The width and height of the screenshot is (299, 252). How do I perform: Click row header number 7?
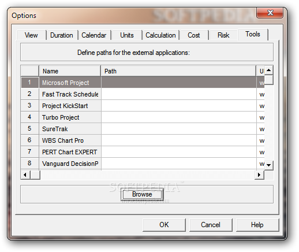point(30,152)
